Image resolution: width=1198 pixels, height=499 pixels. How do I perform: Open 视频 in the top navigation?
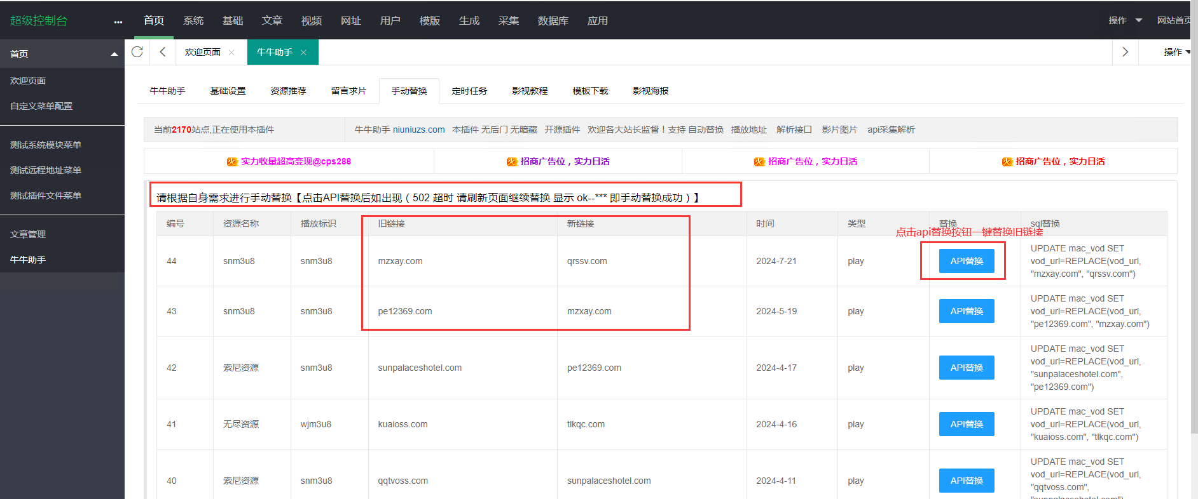tap(312, 20)
